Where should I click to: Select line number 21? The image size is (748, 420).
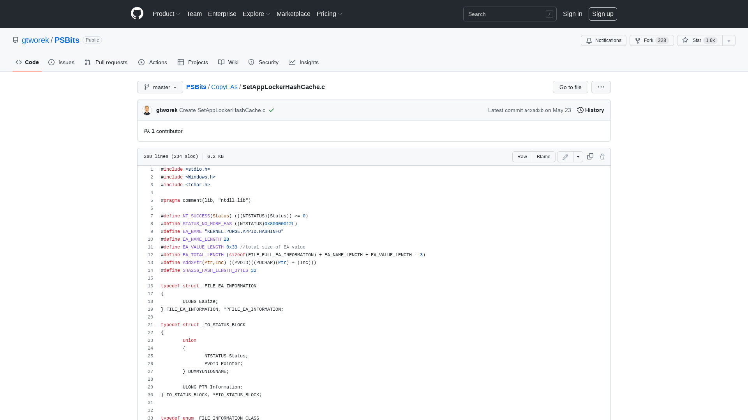[150, 325]
